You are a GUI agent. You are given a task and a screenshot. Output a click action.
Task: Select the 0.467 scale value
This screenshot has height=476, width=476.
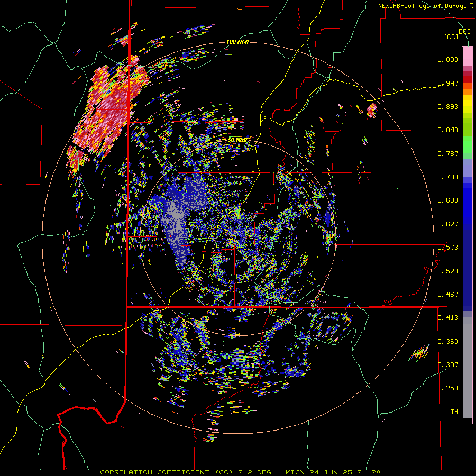point(448,295)
